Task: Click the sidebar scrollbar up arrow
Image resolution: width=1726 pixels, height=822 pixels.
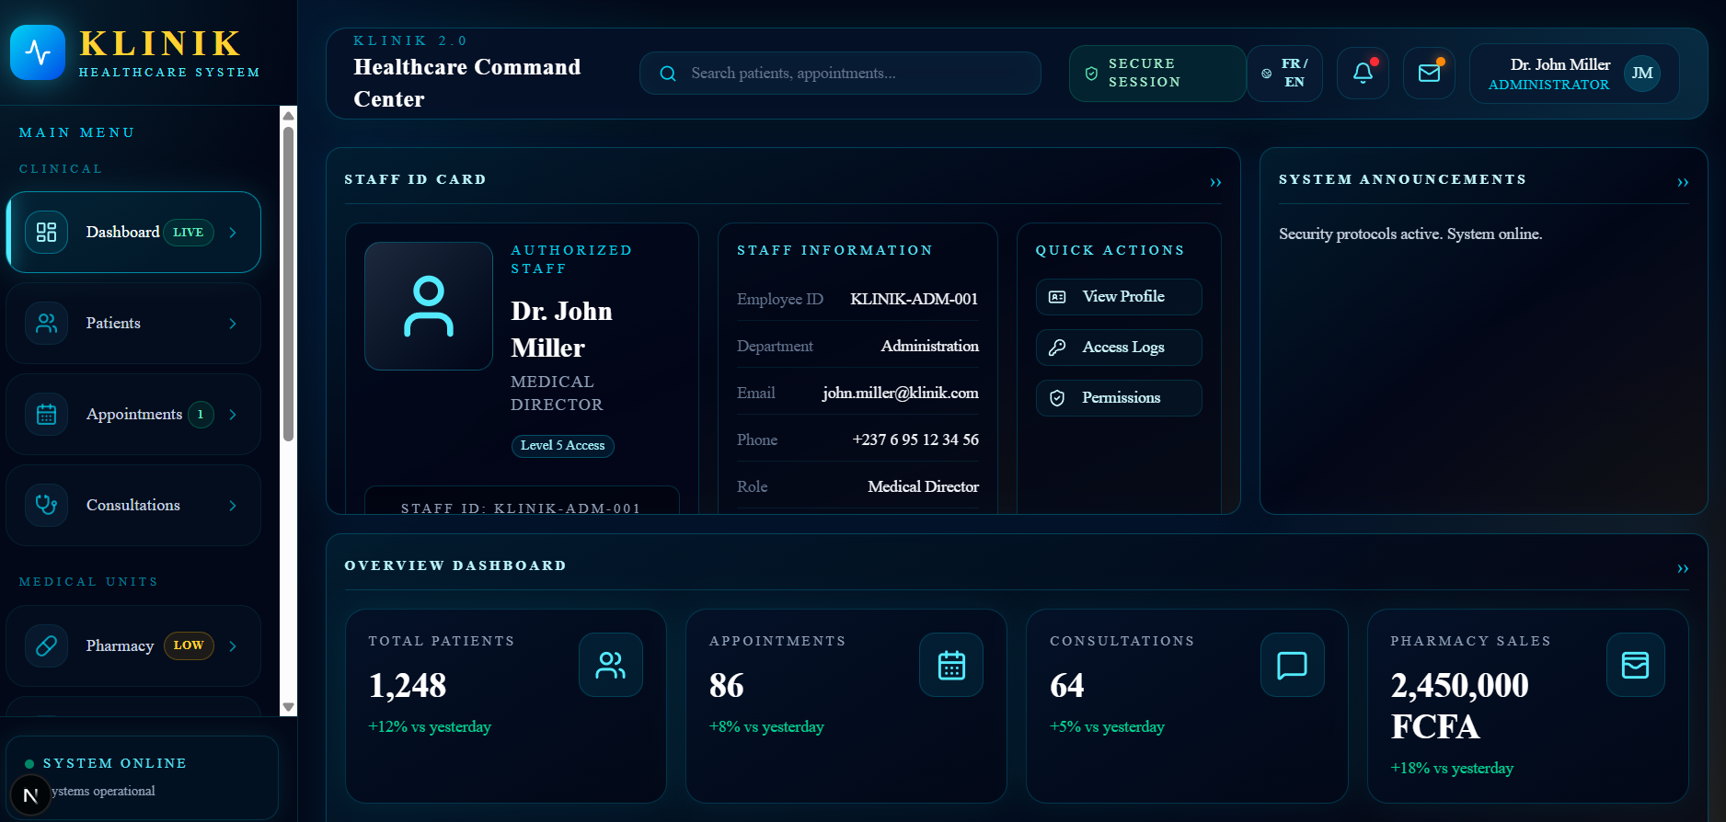Action: pos(289,115)
